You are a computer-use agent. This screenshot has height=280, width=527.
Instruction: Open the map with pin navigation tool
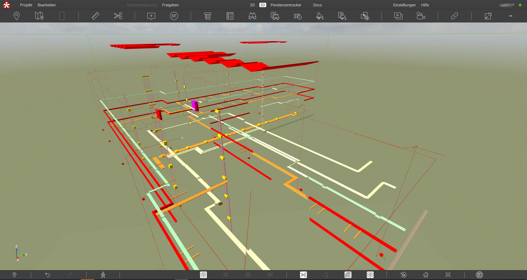[x=39, y=16]
